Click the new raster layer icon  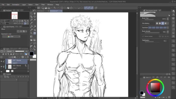[x=10, y=57]
